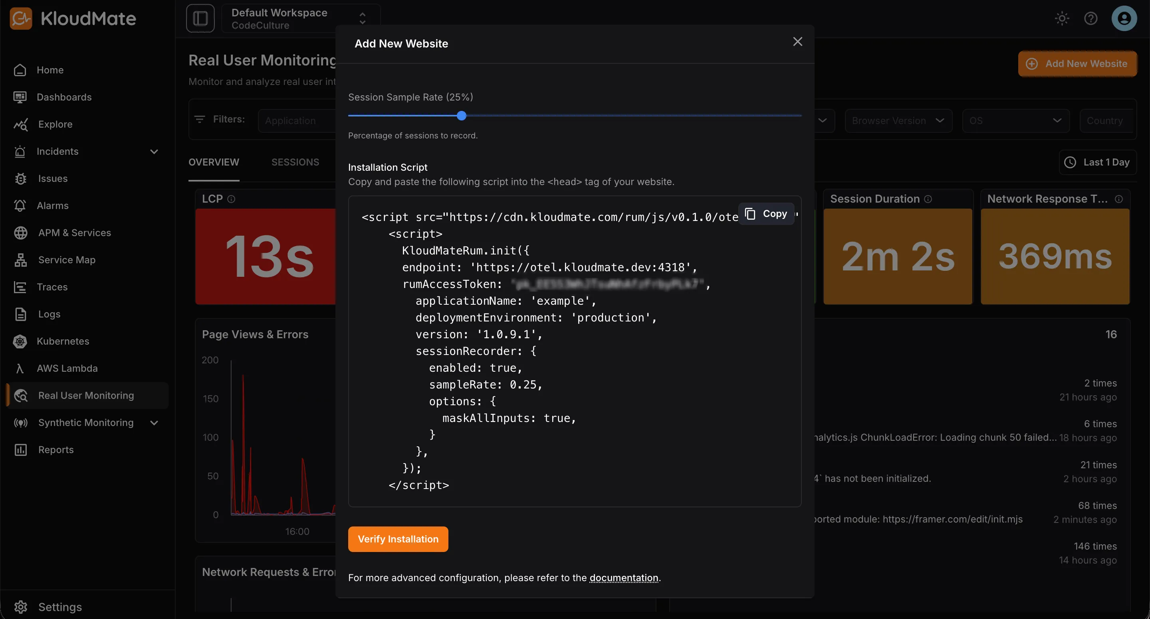Expand the Incidents submenu chevron
This screenshot has height=619, width=1150.
[x=155, y=152]
